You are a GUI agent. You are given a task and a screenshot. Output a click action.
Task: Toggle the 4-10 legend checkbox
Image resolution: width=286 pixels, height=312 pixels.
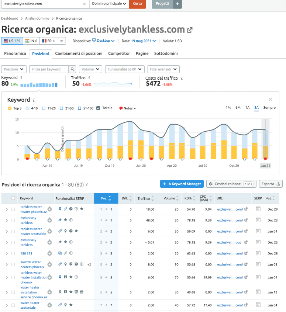(x=27, y=108)
